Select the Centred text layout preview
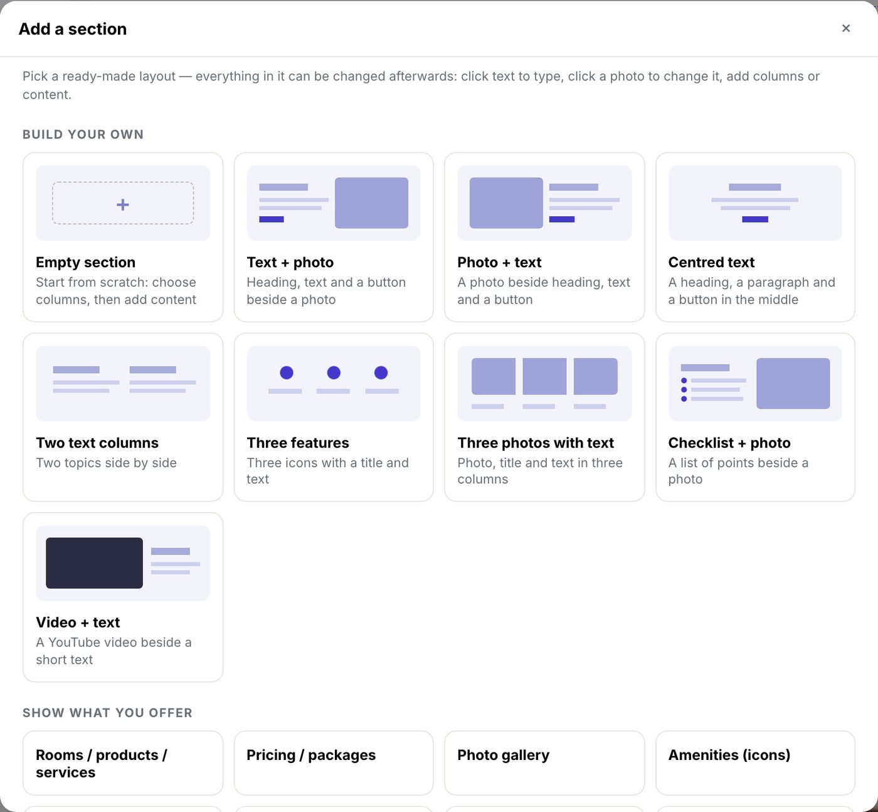 pos(755,203)
